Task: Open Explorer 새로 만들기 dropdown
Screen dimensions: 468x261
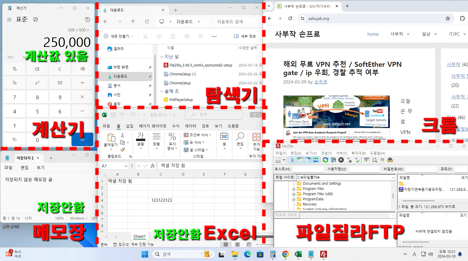Action: 118,36
